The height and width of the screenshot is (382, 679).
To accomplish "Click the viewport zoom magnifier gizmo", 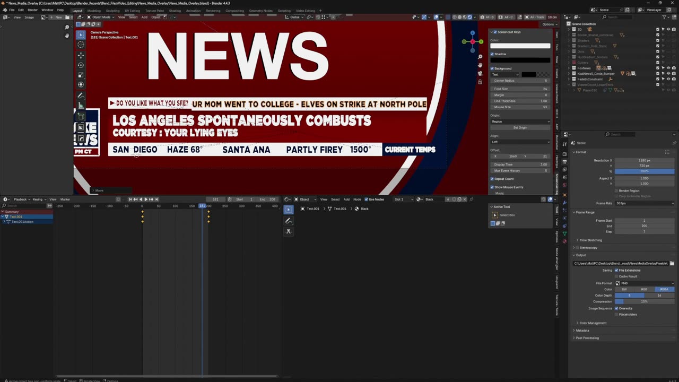I will click(x=480, y=57).
